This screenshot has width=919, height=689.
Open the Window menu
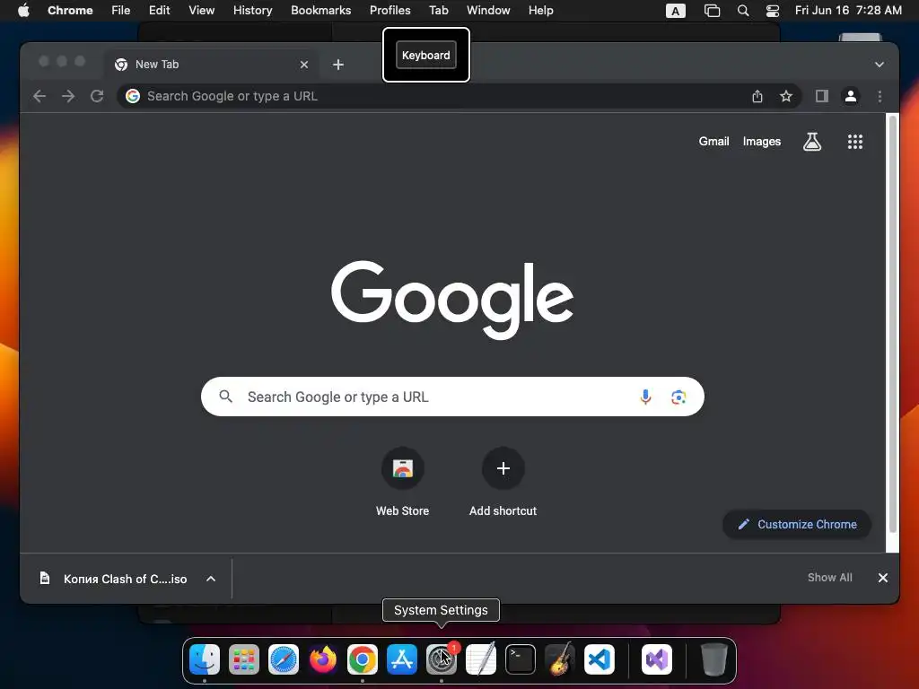(488, 10)
